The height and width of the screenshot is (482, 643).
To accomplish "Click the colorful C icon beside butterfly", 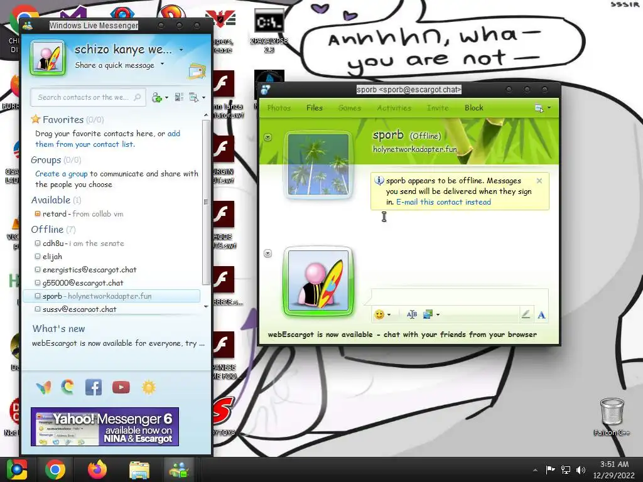I will 68,387.
